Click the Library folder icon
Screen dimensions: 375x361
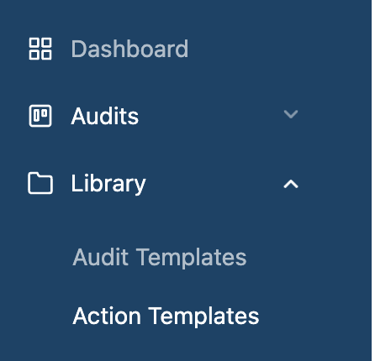40,183
